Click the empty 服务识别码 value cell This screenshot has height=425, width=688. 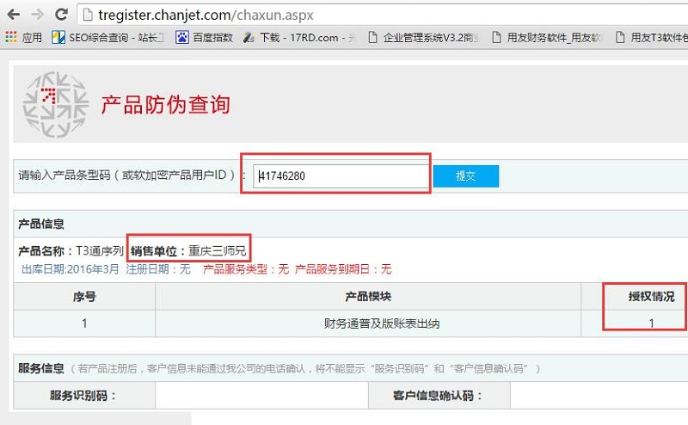tap(262, 396)
